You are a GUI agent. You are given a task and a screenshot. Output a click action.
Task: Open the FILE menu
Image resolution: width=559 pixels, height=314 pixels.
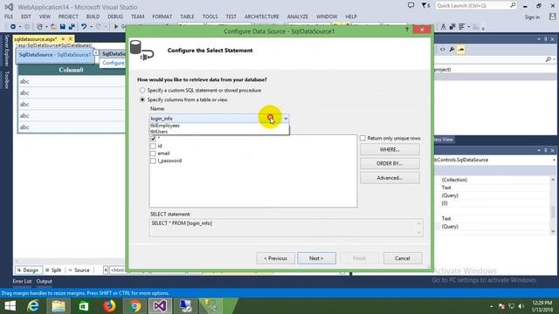9,17
